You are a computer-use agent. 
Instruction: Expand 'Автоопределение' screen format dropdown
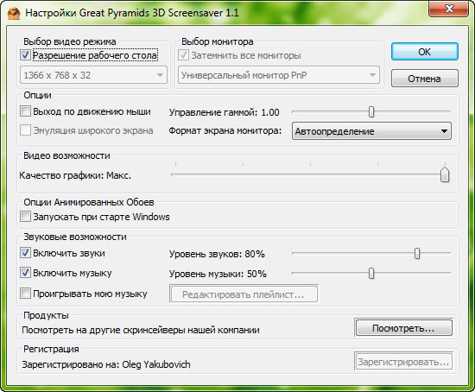coord(371,131)
